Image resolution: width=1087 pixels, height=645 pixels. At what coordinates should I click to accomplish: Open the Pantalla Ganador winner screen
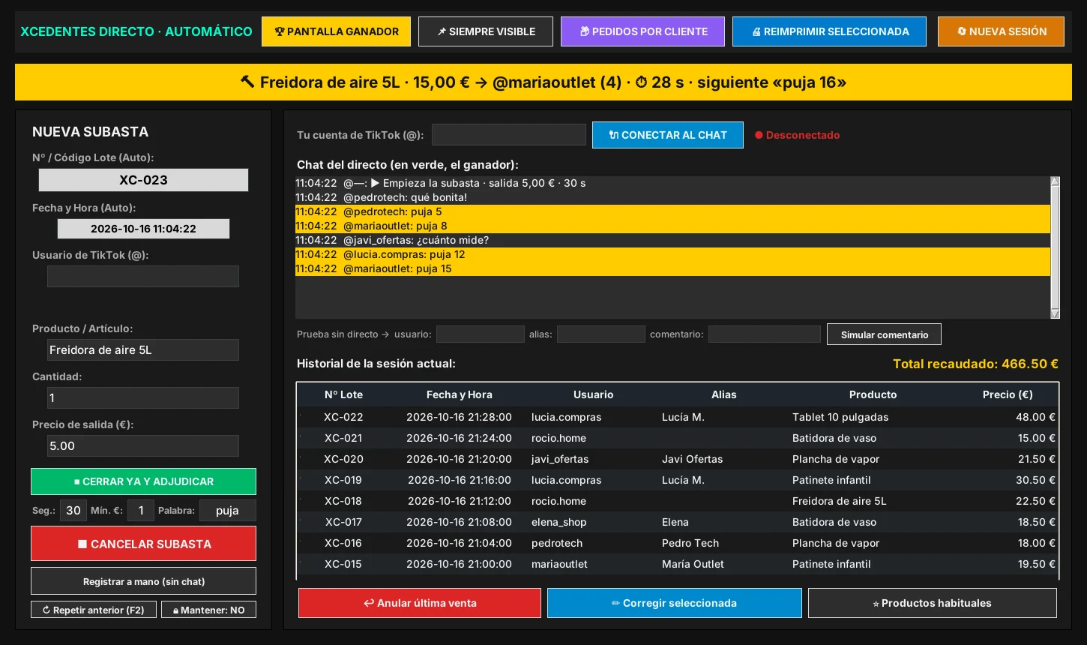pos(336,31)
